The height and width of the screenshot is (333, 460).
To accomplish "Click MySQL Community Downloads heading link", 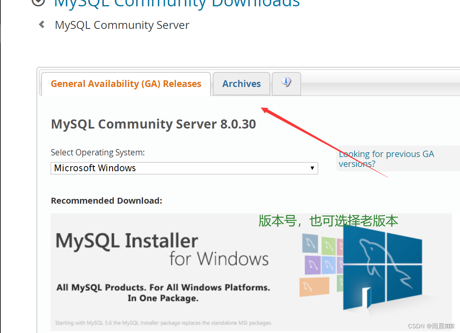I will pos(177,4).
